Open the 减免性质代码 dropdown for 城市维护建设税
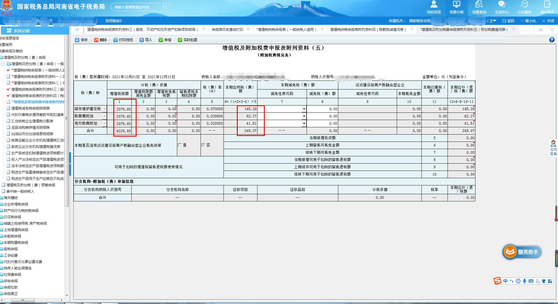This screenshot has height=304, width=558. pos(304,109)
